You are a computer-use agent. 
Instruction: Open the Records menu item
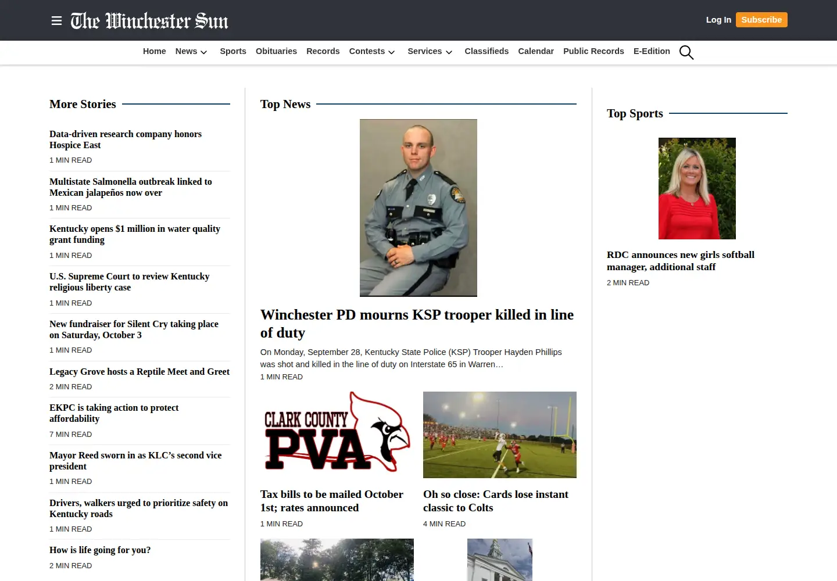click(x=323, y=51)
